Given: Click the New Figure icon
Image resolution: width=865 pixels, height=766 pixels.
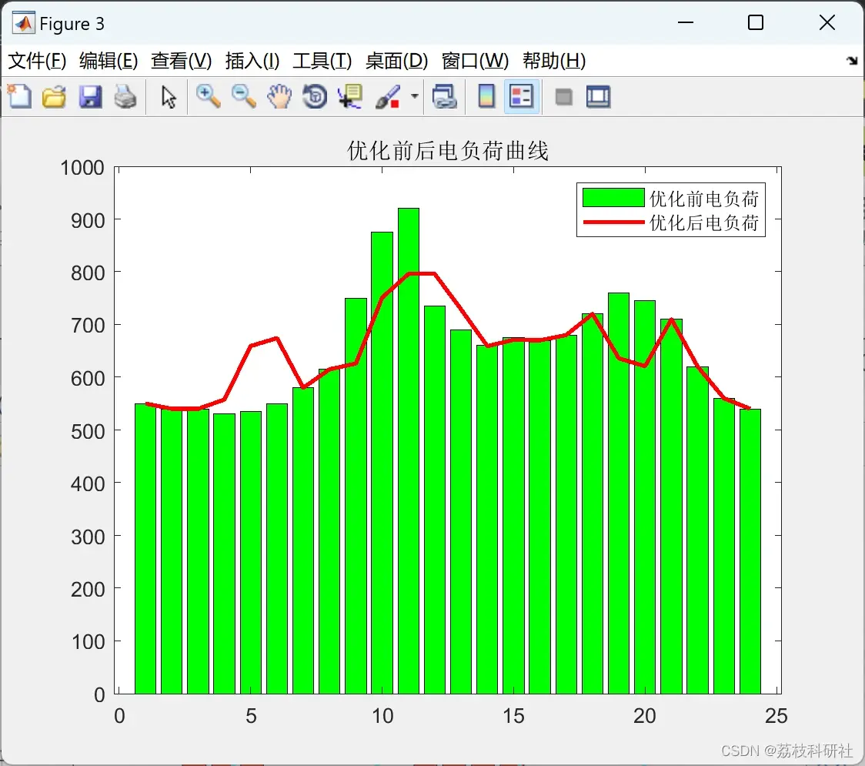Looking at the screenshot, I should (x=20, y=96).
